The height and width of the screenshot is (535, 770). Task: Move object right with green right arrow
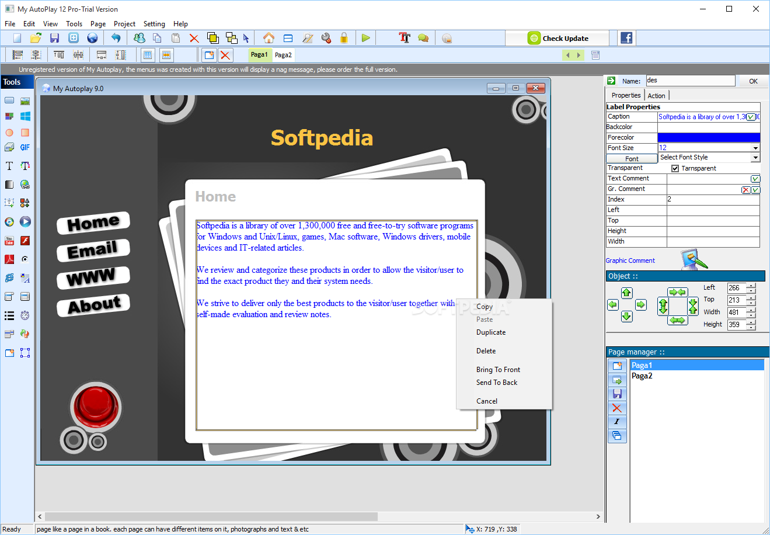pyautogui.click(x=640, y=304)
